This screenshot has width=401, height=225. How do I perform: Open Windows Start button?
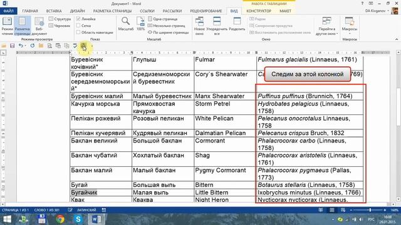click(7, 219)
